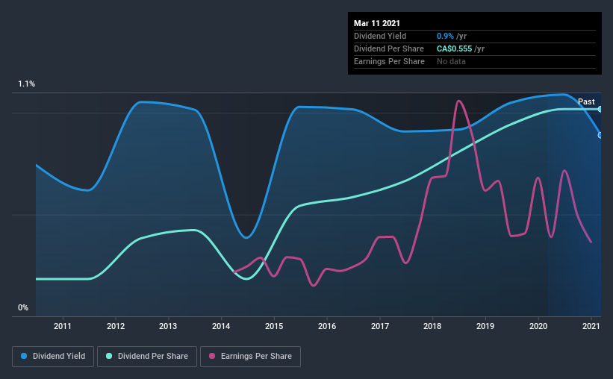Toggle the Dividend Yield legend button
This screenshot has width=613, height=379.
[x=53, y=357]
